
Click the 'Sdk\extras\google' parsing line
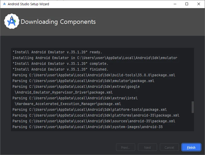pyautogui.click(x=76, y=87)
